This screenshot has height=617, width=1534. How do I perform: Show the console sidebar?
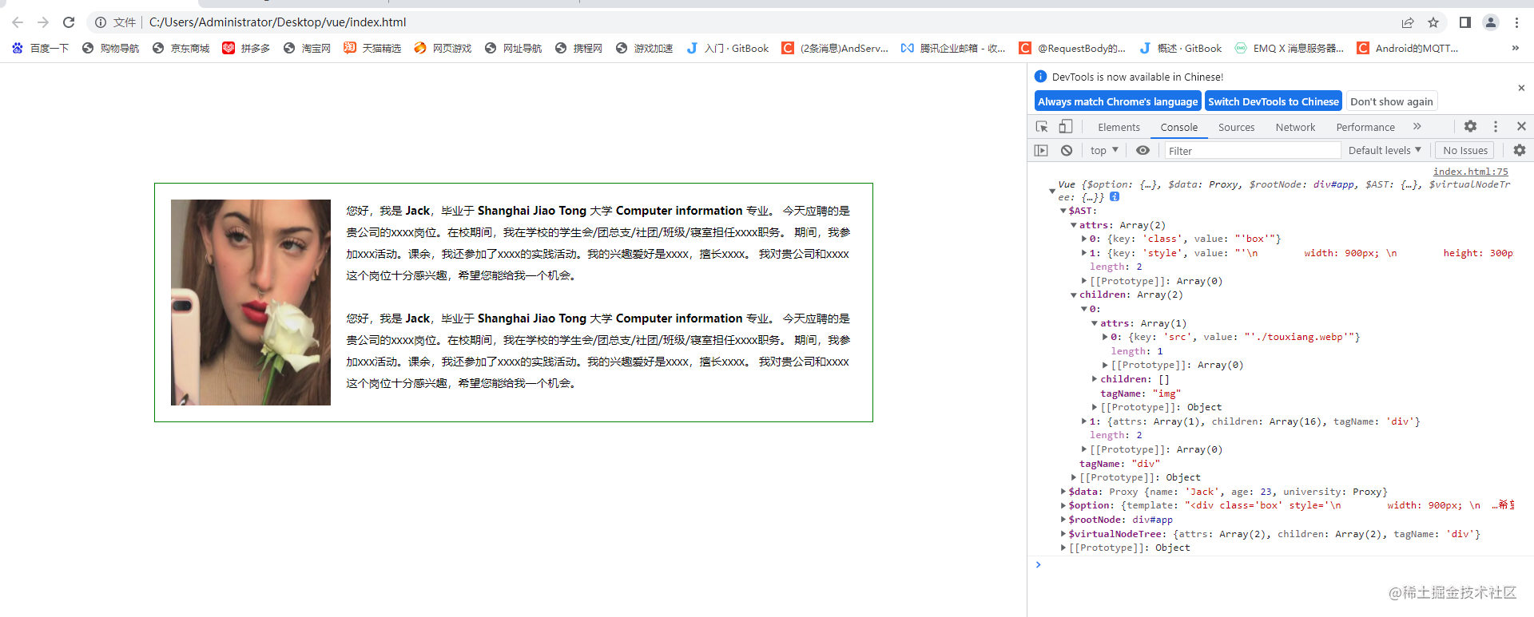(1041, 150)
